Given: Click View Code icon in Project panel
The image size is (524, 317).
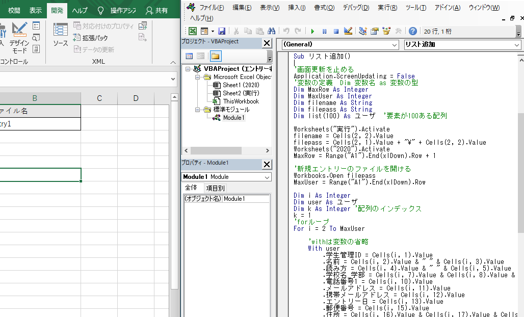Looking at the screenshot, I should [189, 56].
